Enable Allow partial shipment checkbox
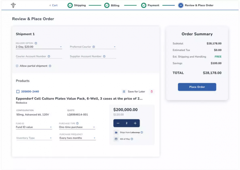This screenshot has height=170, width=240. [17, 66]
